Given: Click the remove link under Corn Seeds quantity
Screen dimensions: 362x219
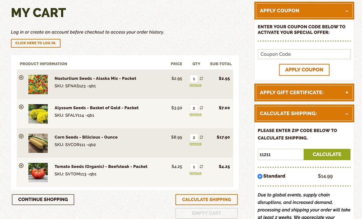Looking at the screenshot, I should [x=195, y=144].
